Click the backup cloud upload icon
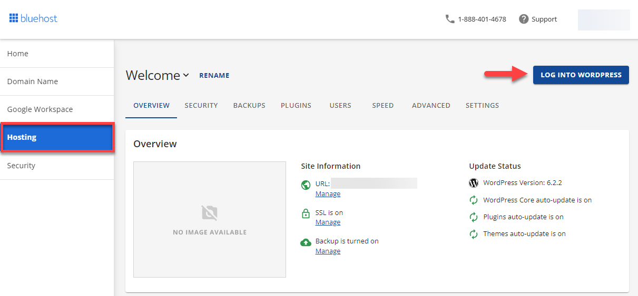The height and width of the screenshot is (296, 638). click(x=306, y=242)
